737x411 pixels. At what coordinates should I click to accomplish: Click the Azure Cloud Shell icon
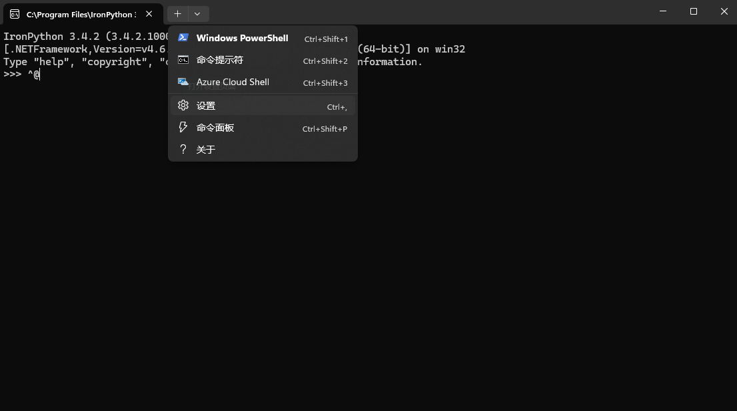click(183, 82)
